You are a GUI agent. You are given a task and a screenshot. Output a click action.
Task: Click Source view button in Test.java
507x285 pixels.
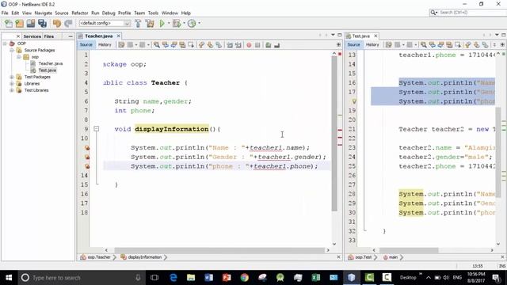[x=353, y=45]
